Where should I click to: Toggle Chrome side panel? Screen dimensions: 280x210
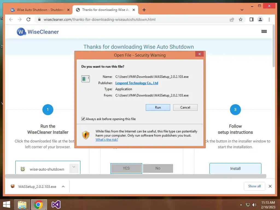[252, 19]
